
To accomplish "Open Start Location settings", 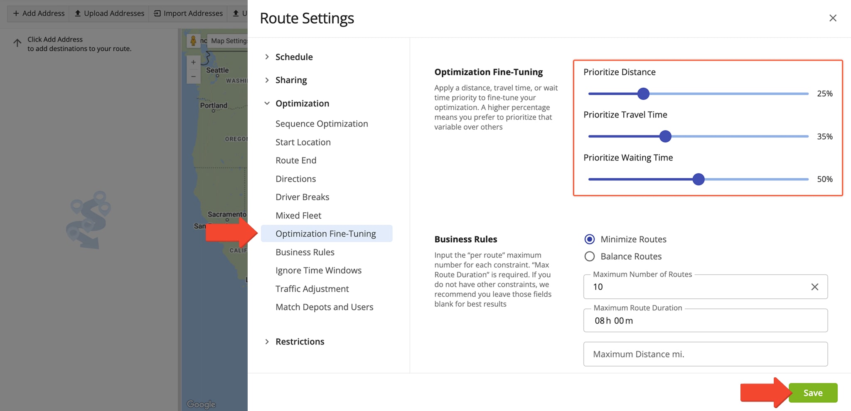I will [303, 142].
